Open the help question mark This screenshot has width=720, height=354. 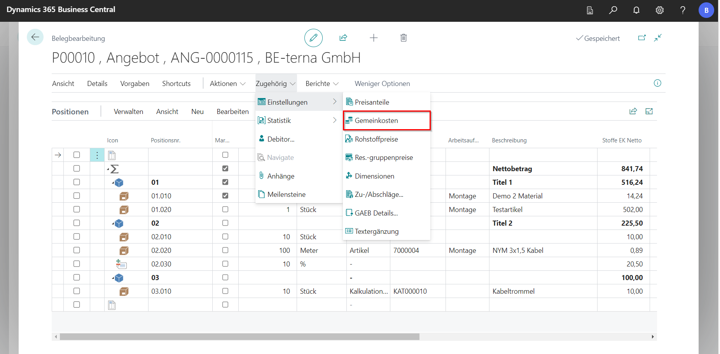click(683, 10)
